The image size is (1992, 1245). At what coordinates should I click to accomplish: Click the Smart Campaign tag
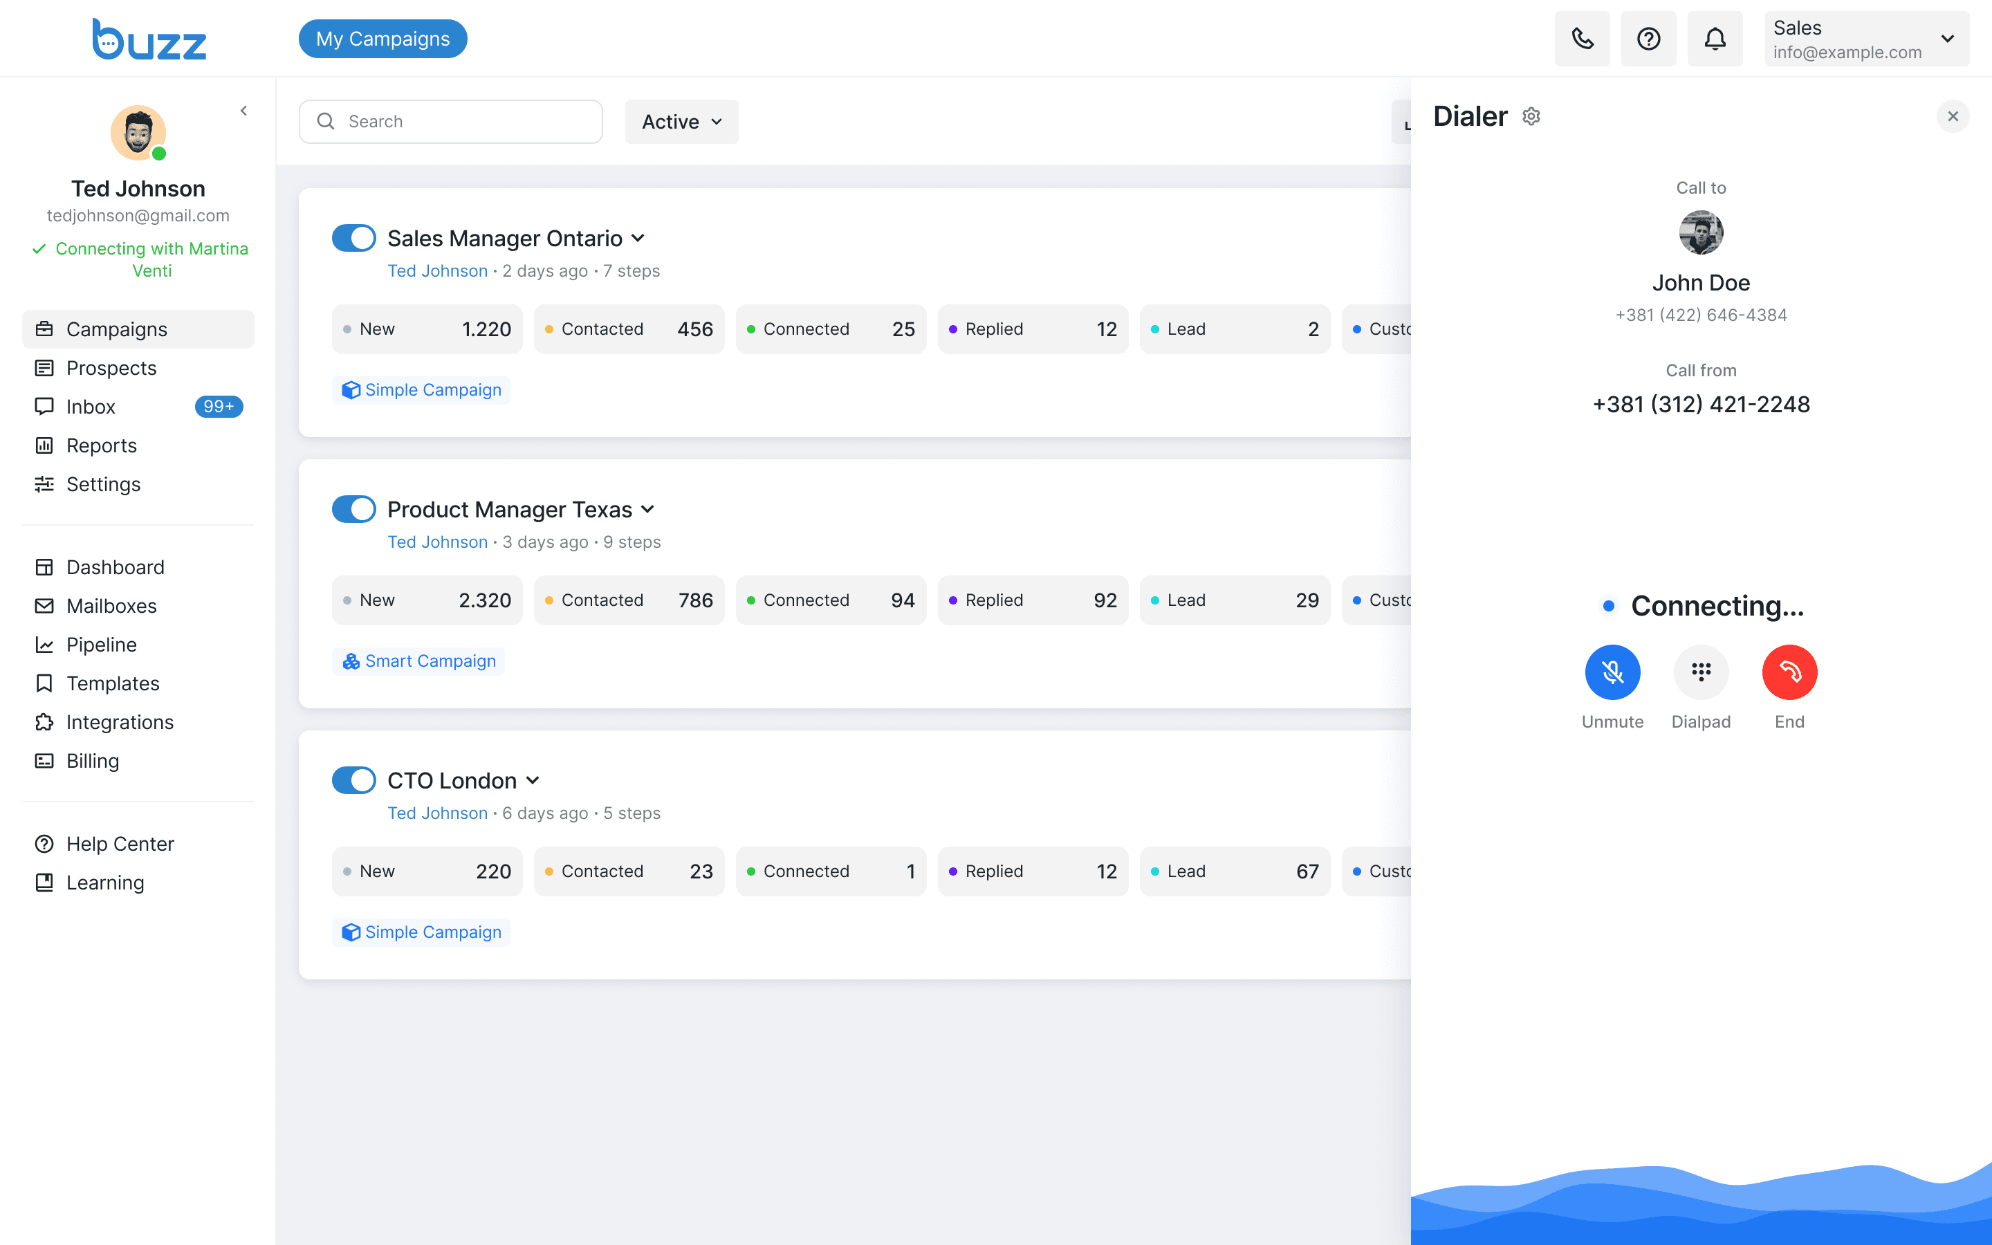tap(418, 661)
